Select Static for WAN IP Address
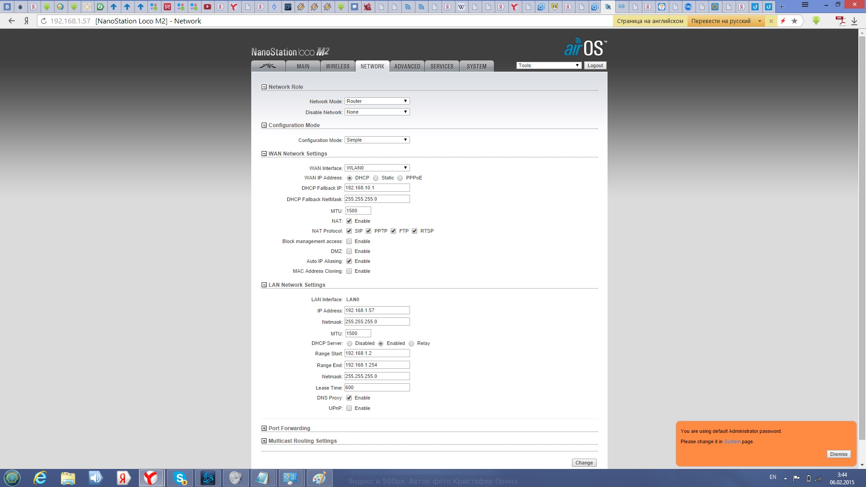Viewport: 866px width, 487px height. click(x=376, y=178)
